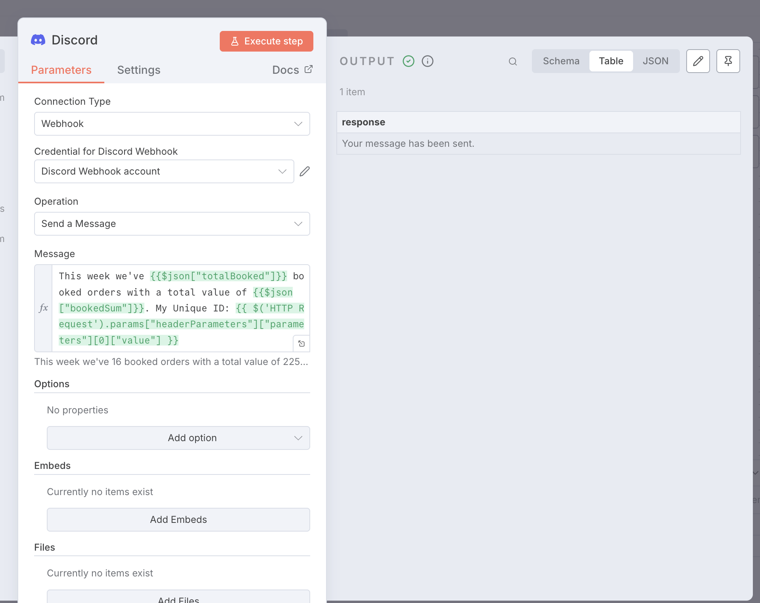Pin the output data
Image resolution: width=760 pixels, height=603 pixels.
(x=728, y=61)
